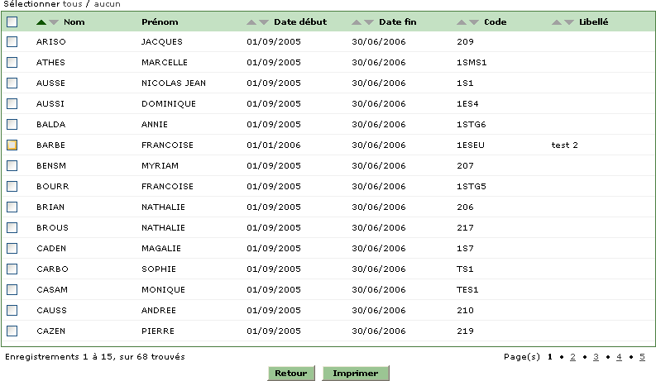Select the CAZEN PIERRE row checkbox

12,331
